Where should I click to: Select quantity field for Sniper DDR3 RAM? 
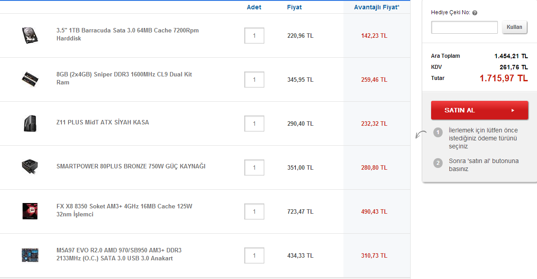point(254,80)
